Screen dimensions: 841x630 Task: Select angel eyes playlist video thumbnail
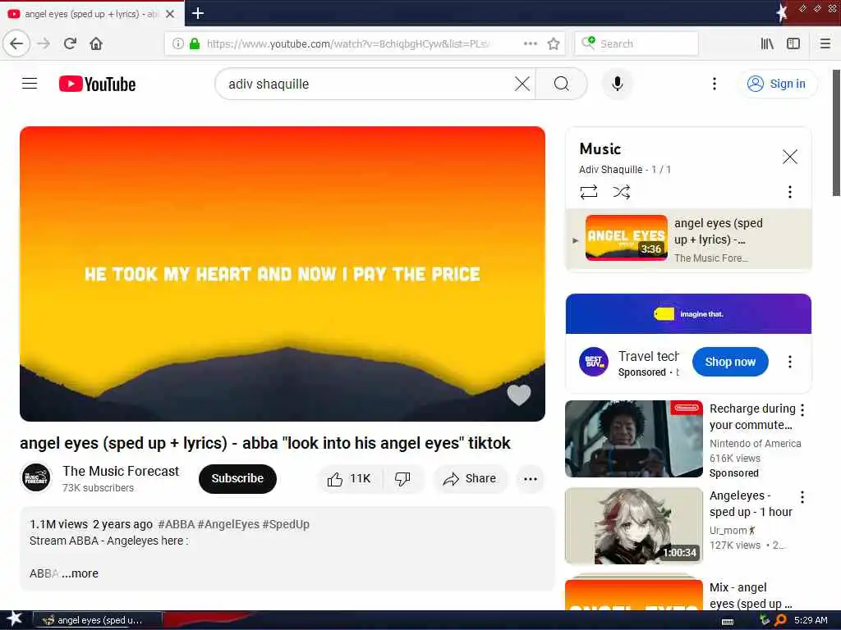627,237
